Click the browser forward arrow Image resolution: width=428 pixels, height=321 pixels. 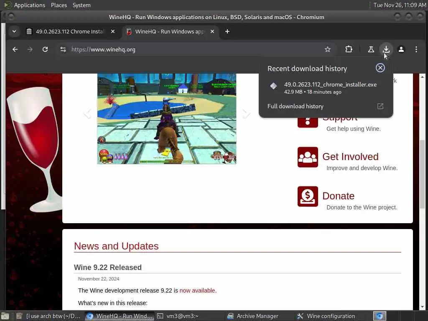(30, 49)
